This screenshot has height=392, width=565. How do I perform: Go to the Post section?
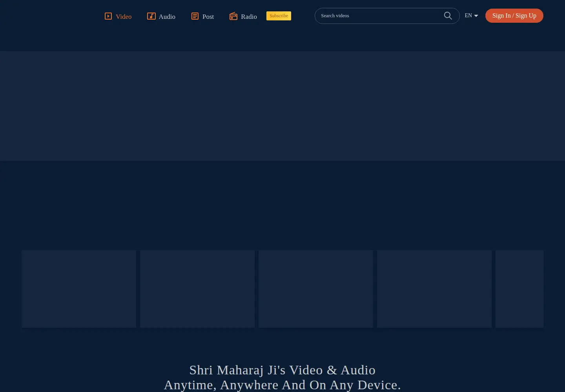[202, 16]
